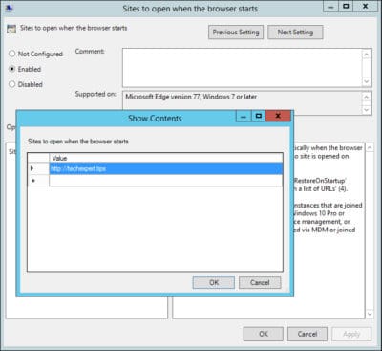Click help pane up scroll arrow
Image resolution: width=382 pixels, height=351 pixels.
pyautogui.click(x=370, y=148)
